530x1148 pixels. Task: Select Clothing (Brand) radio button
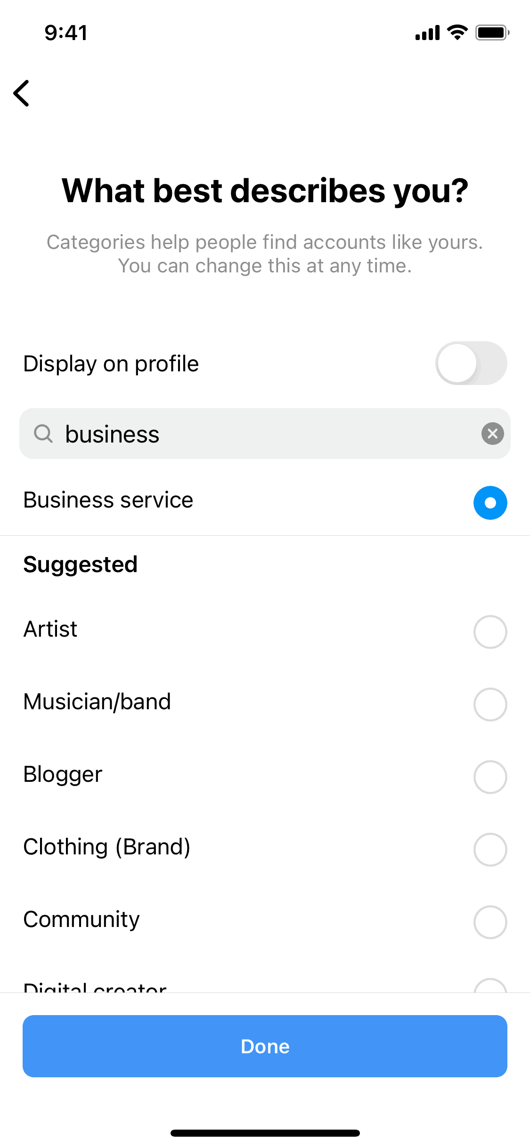[x=490, y=850]
